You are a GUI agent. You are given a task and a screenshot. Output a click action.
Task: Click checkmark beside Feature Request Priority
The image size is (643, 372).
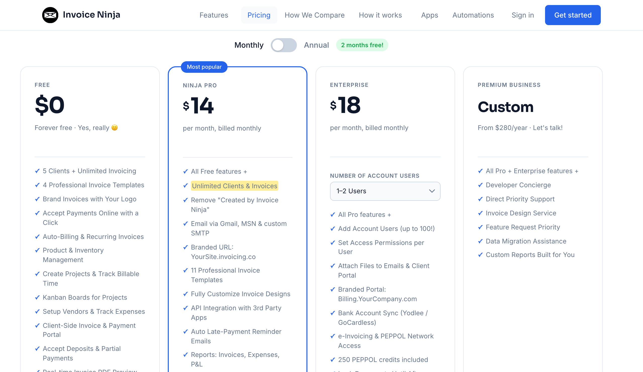(x=480, y=227)
